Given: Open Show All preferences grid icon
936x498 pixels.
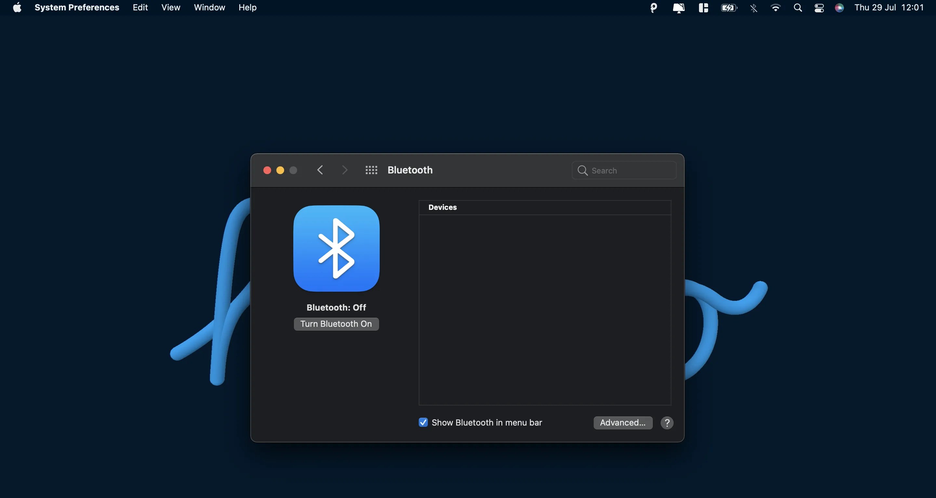Looking at the screenshot, I should 371,170.
